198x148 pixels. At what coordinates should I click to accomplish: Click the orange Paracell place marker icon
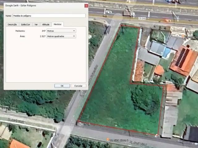[183, 36]
